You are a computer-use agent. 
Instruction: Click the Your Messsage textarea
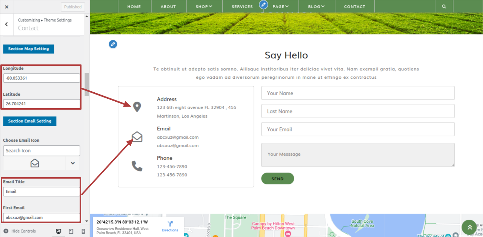pyautogui.click(x=358, y=155)
